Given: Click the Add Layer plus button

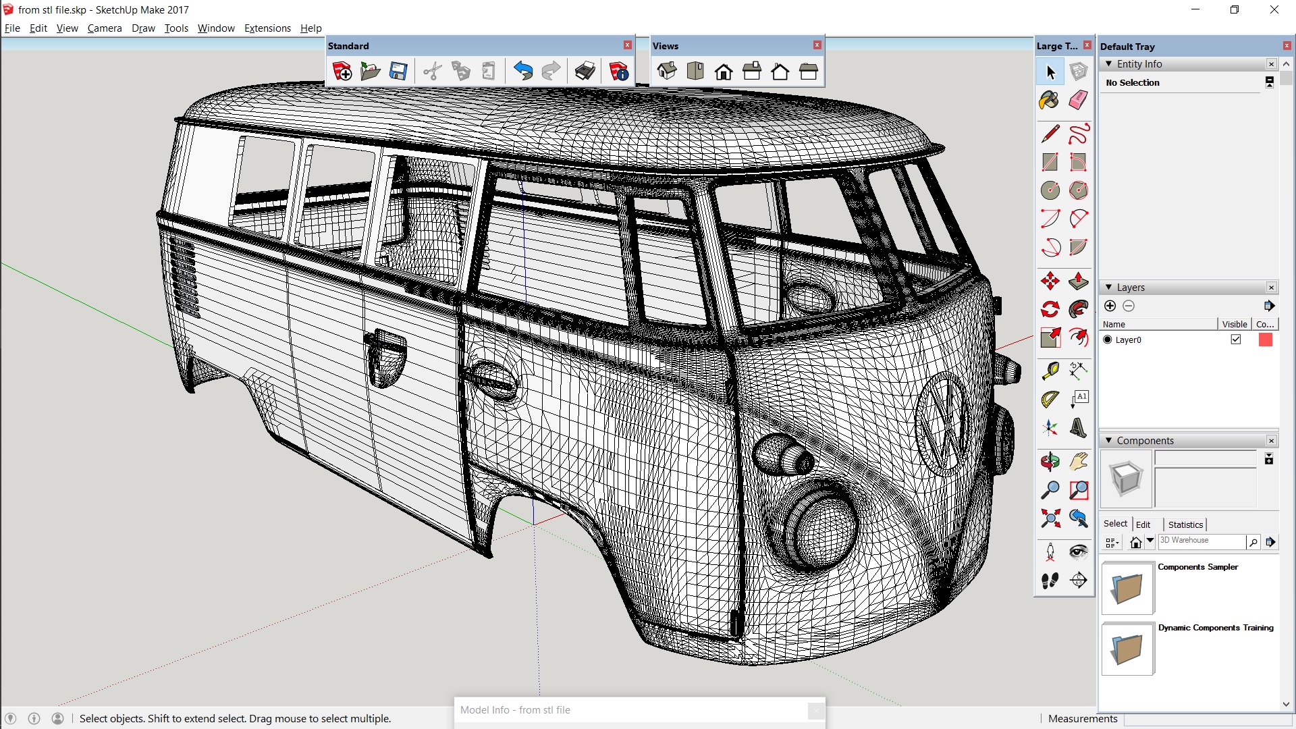Looking at the screenshot, I should pos(1110,306).
